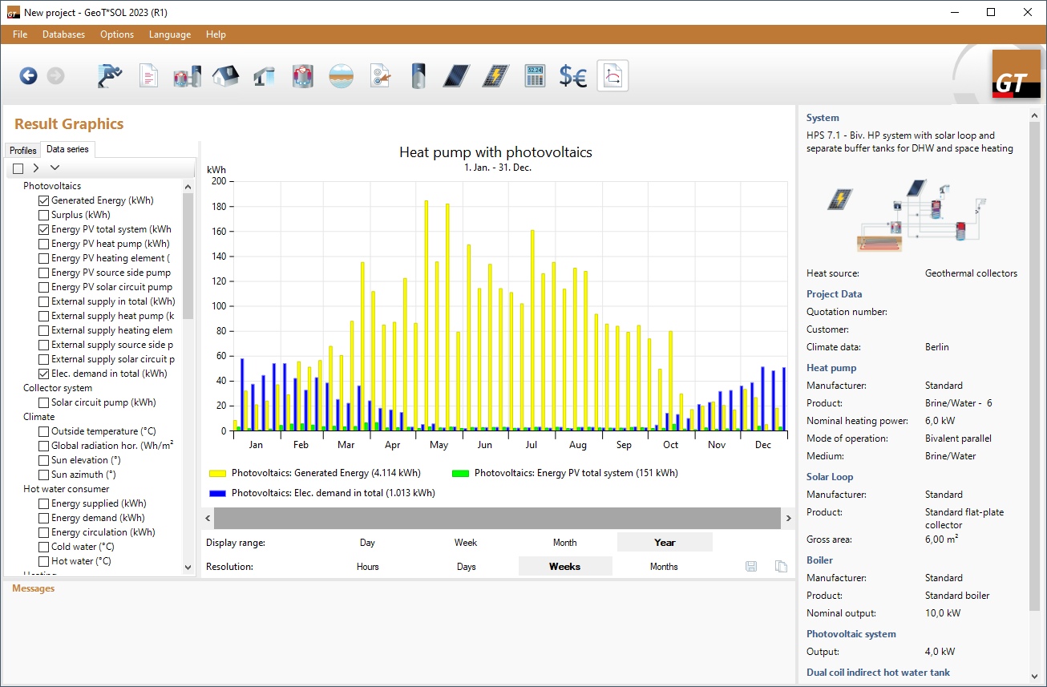Open the photovoltaics panel toolbar icon

pyautogui.click(x=495, y=76)
